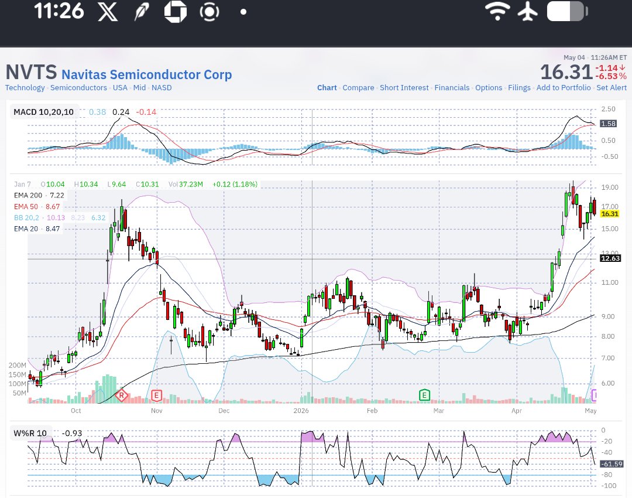Click the 11:26 clock in status bar
The height and width of the screenshot is (498, 632).
pos(59,11)
